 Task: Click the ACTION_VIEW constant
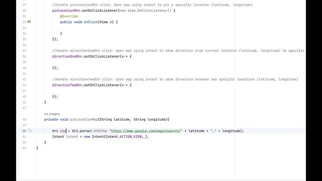pyautogui.click(x=131, y=137)
